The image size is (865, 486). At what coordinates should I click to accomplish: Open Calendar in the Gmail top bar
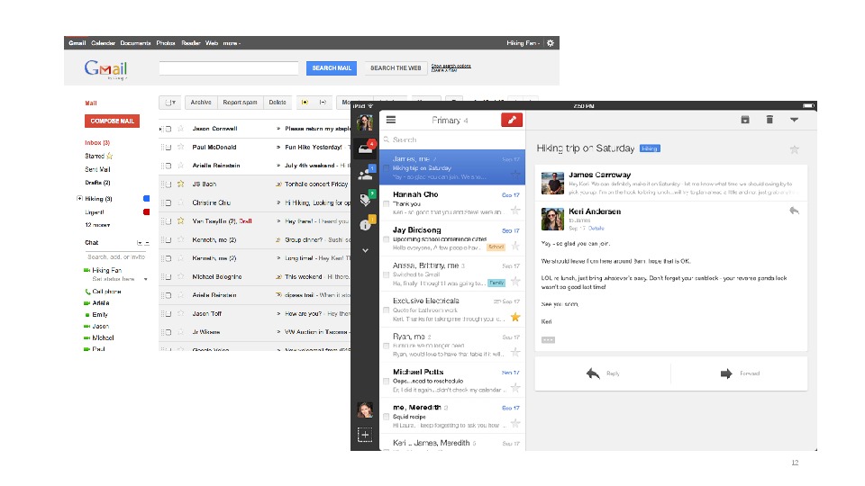pyautogui.click(x=103, y=43)
